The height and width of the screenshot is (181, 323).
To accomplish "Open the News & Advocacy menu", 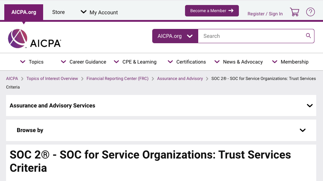I will (239, 62).
